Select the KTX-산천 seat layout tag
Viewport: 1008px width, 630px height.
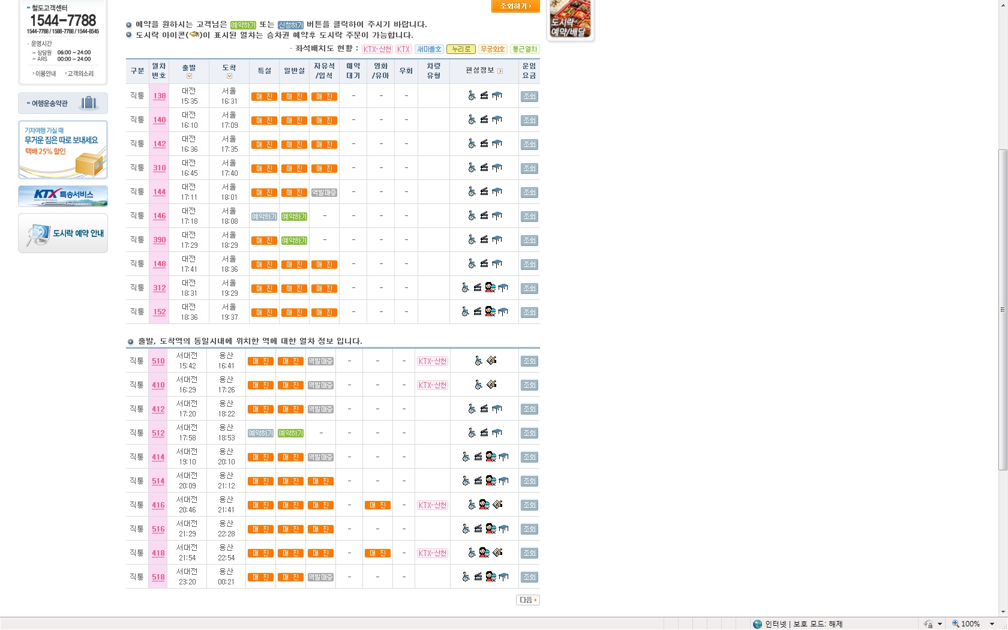pyautogui.click(x=377, y=49)
